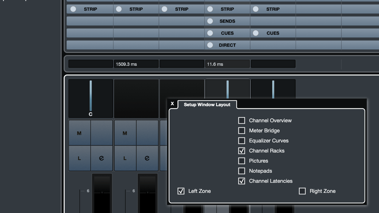Enable Listen (L) on the first channel
Viewport: 379px width, 213px height.
79,158
